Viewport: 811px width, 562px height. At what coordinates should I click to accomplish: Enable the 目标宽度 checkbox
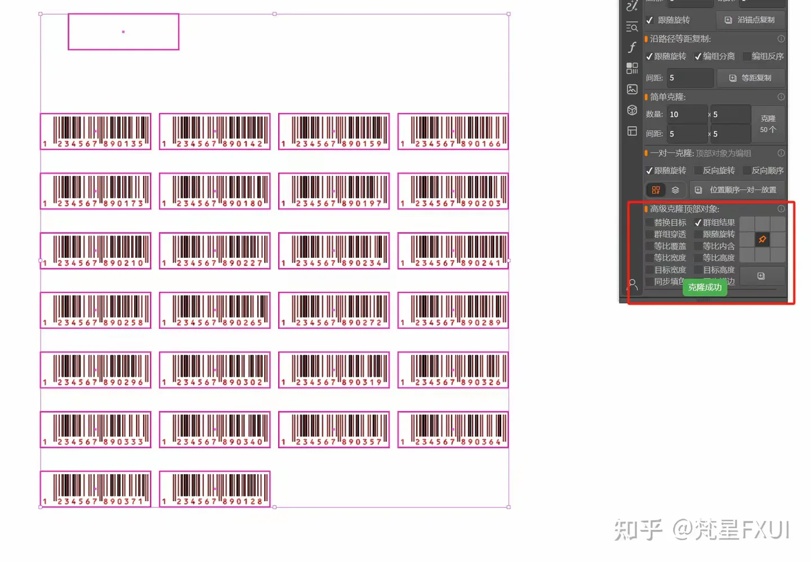649,270
